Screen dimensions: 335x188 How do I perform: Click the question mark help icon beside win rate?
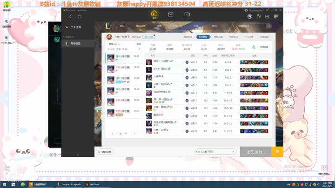[139, 49]
